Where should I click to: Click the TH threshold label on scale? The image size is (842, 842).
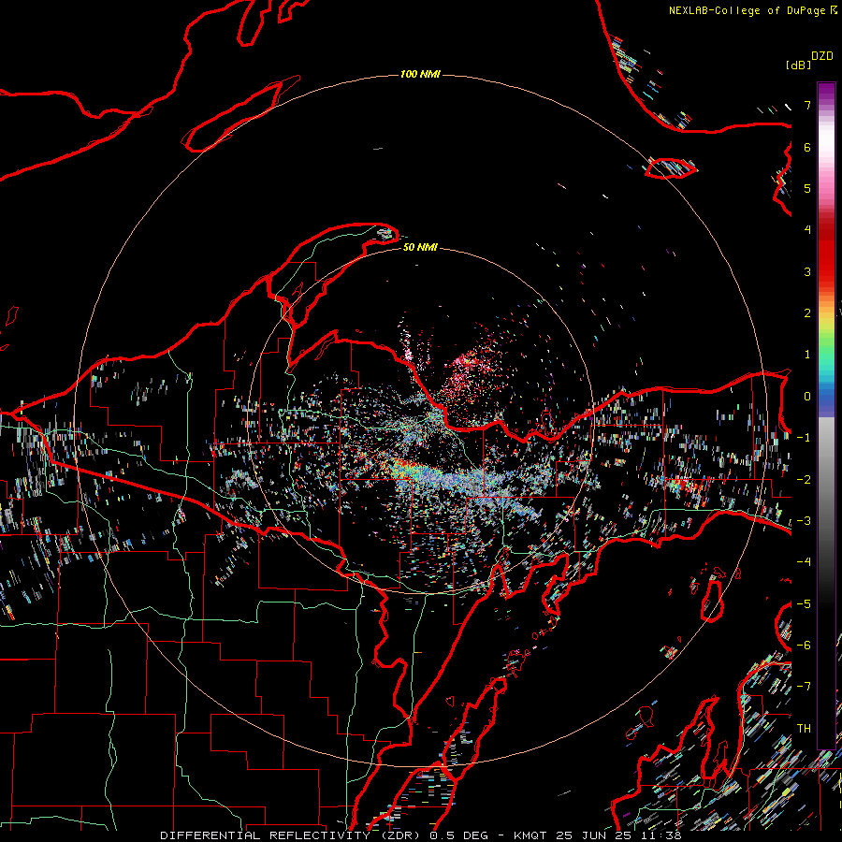(x=804, y=729)
